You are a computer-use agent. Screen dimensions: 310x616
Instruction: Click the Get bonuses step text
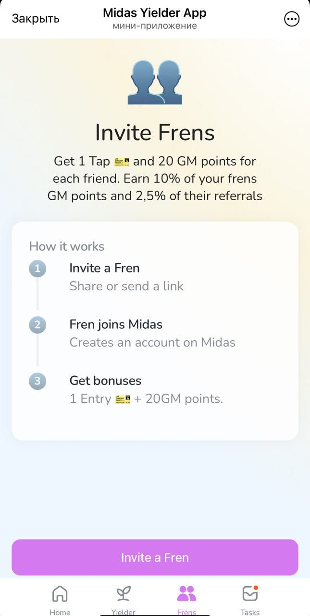click(x=105, y=381)
